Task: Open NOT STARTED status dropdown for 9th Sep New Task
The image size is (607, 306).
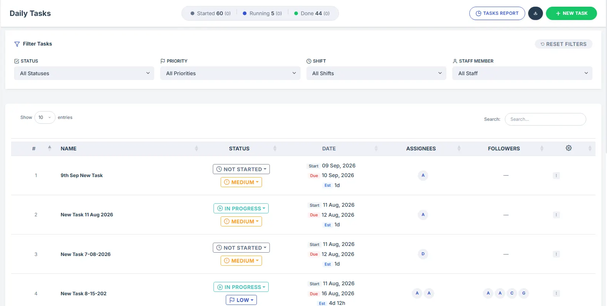Action: coord(241,169)
